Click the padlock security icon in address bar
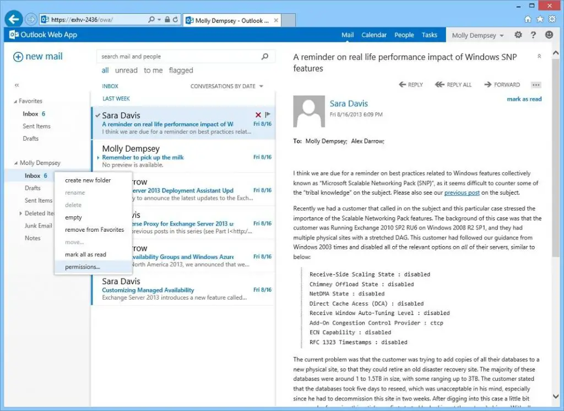Screen dimensions: 564x411 [167, 19]
